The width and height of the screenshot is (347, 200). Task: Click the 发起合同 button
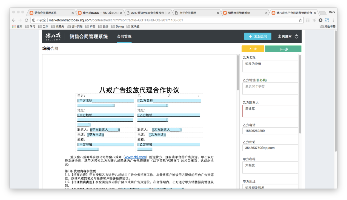[258, 36]
